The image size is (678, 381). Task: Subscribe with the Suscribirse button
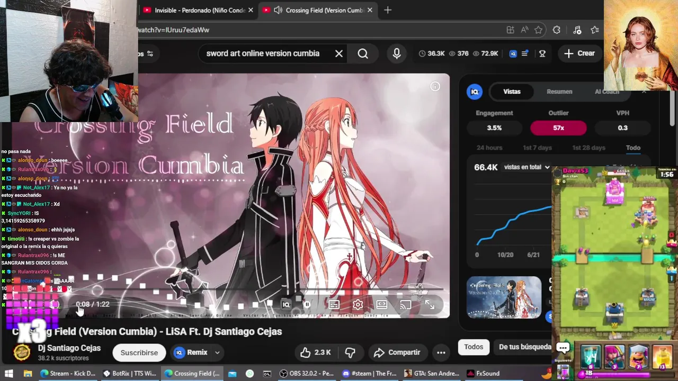click(x=139, y=352)
